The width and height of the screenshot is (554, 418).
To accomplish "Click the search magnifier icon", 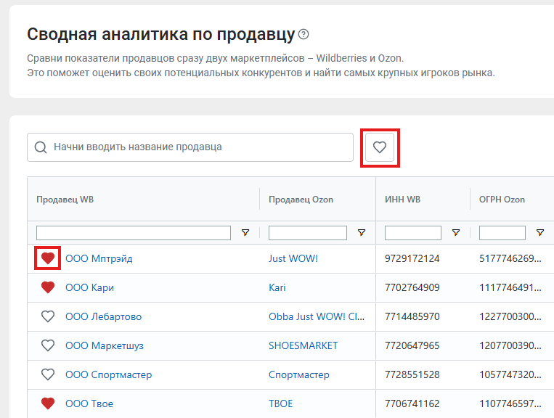I will click(x=41, y=147).
